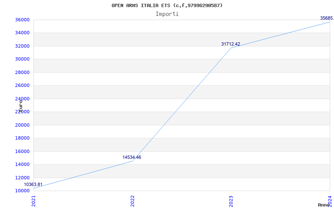Click the 14000 y-axis value
Viewport: 334px width, 209px height.
tap(22, 164)
